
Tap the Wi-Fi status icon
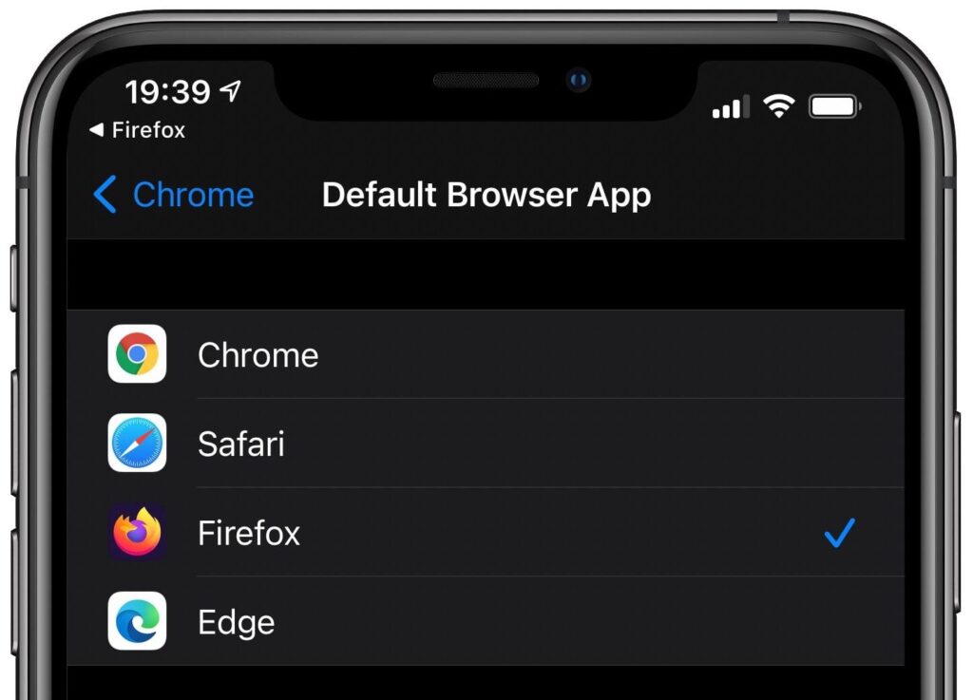779,107
